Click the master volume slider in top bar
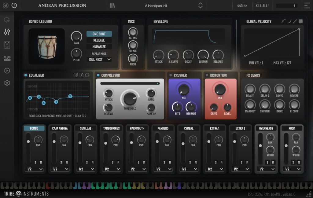Image resolution: width=313 pixels, height=198 pixels. tap(287, 6)
